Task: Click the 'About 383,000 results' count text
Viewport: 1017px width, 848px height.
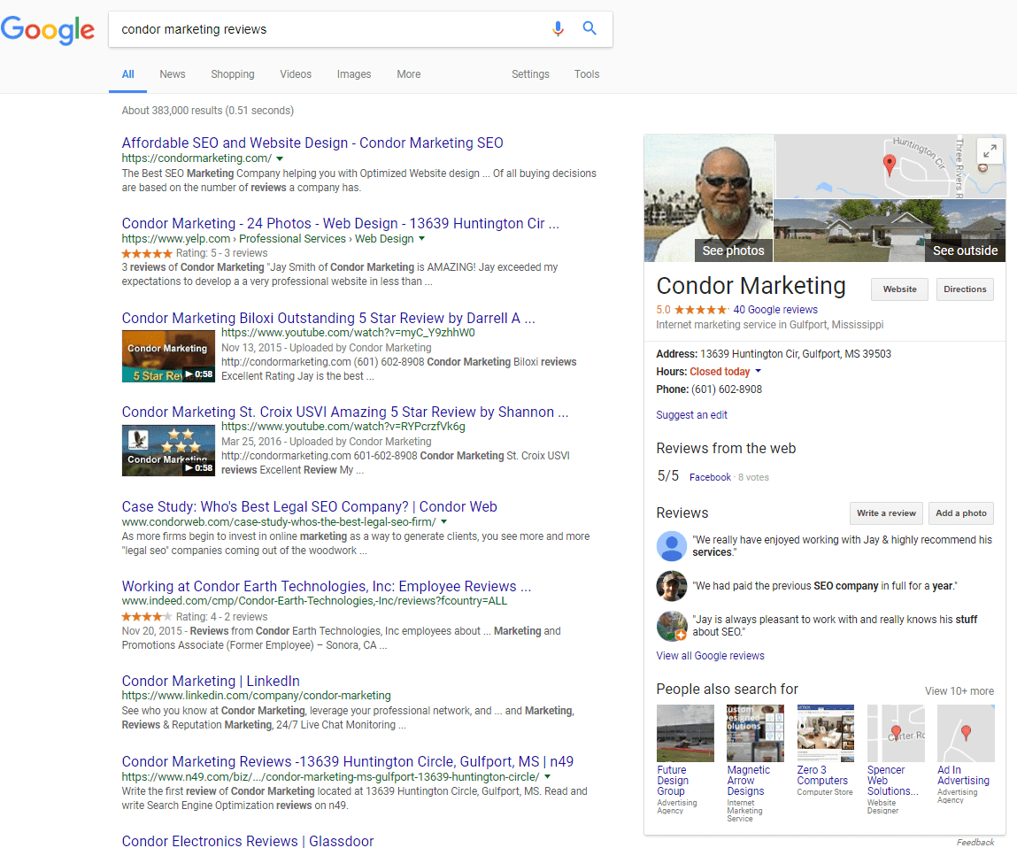Action: [207, 111]
